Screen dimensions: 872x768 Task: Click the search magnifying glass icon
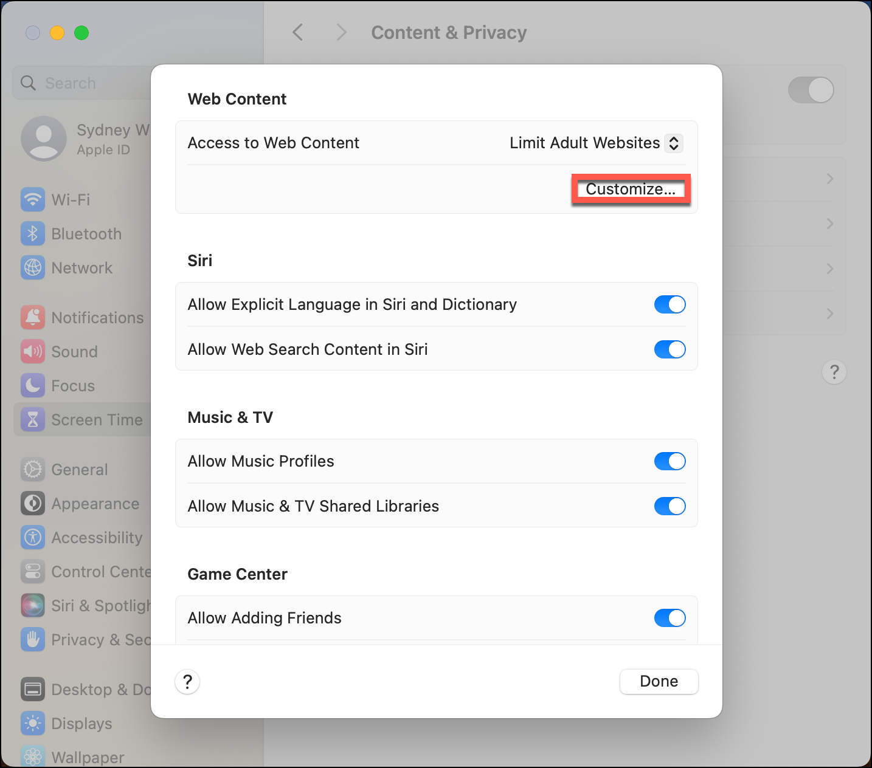[x=29, y=83]
